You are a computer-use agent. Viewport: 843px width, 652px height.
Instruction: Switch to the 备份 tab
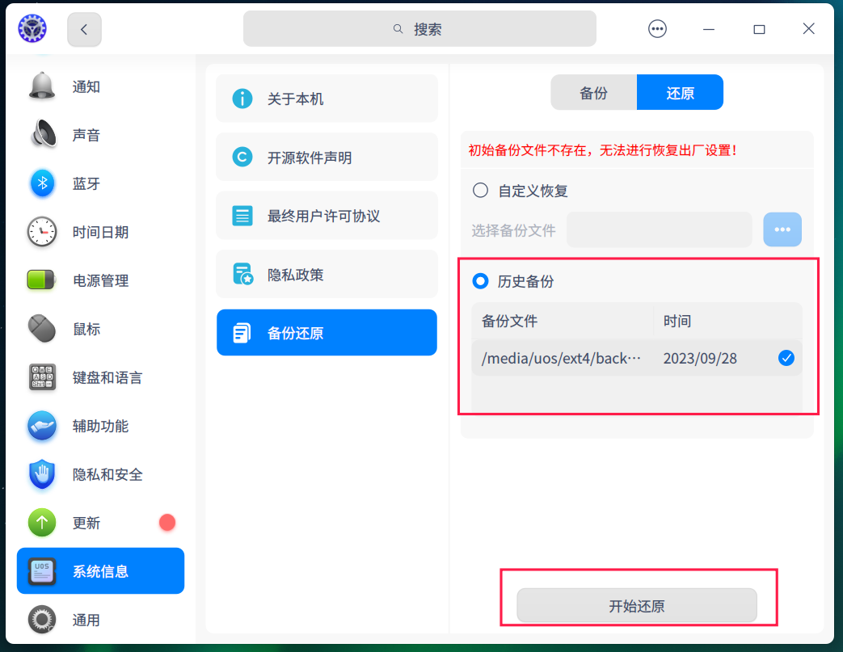[x=593, y=92]
